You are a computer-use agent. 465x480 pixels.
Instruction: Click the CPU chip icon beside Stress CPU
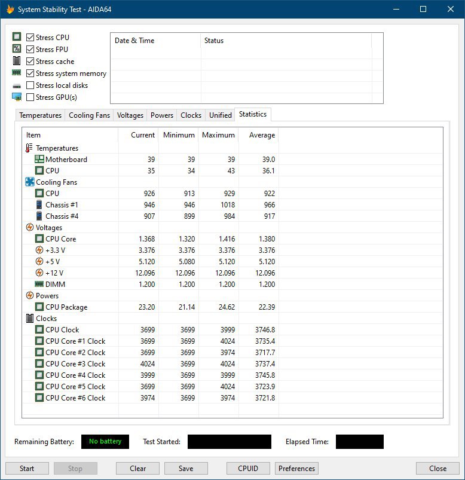point(17,36)
